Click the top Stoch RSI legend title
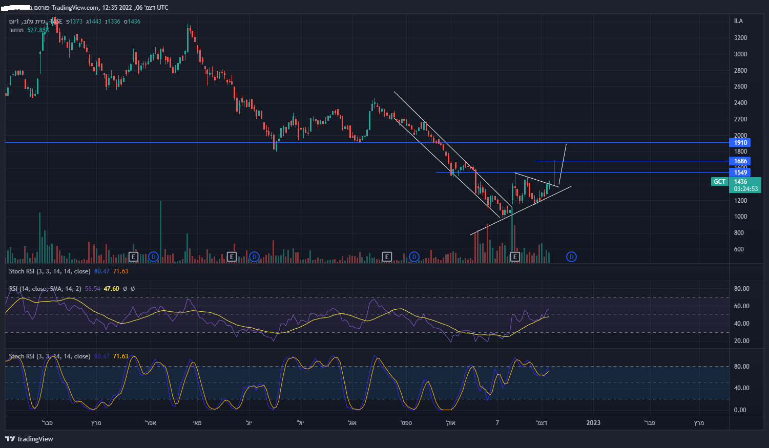 [x=50, y=271]
